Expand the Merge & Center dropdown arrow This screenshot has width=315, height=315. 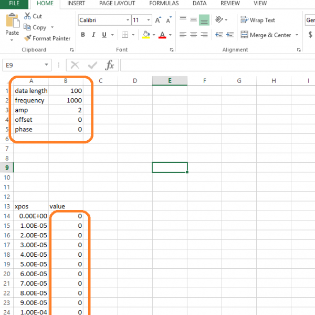coord(296,35)
